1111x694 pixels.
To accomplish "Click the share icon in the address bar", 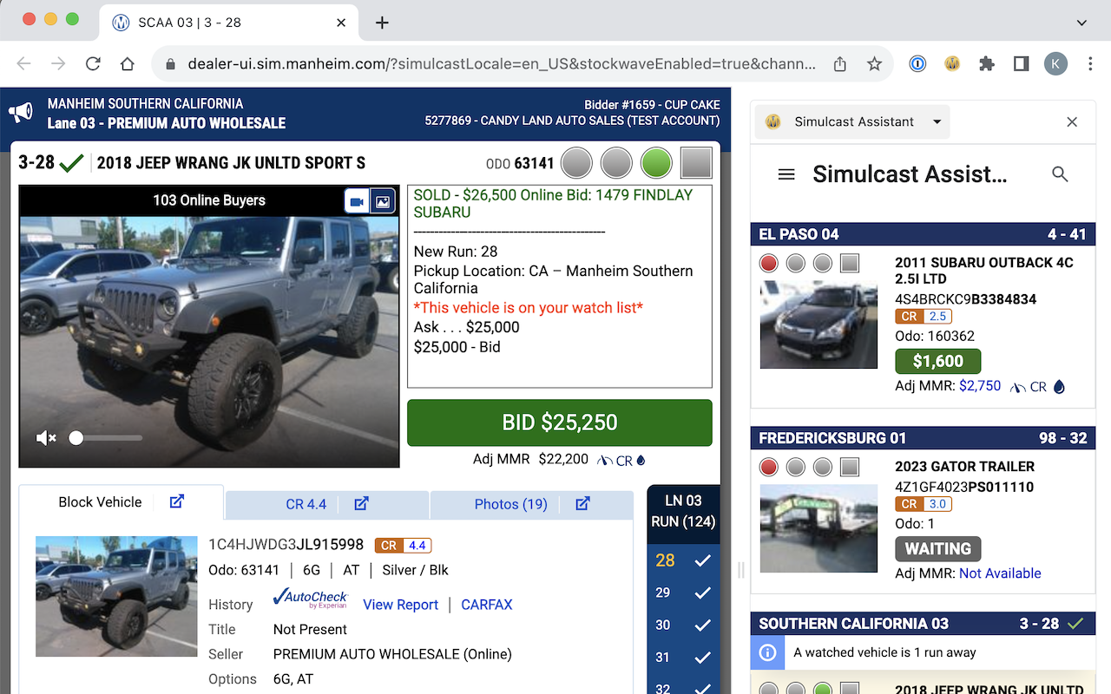I will (840, 64).
